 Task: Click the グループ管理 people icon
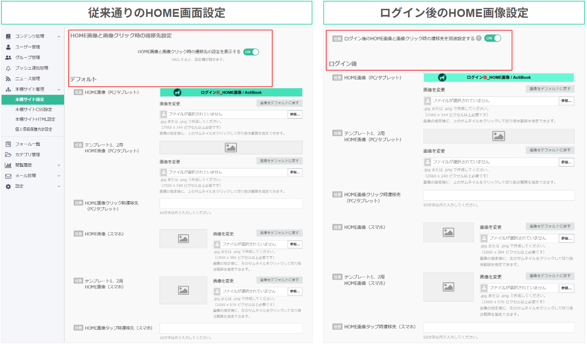[x=8, y=58]
